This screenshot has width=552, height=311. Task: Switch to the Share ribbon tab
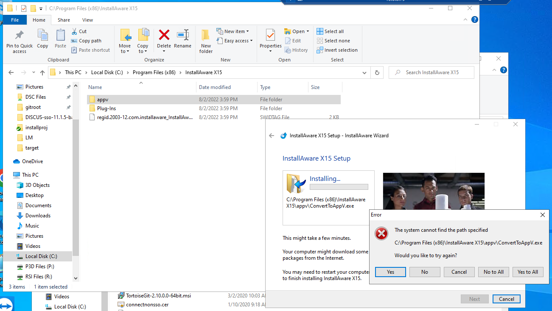64,20
